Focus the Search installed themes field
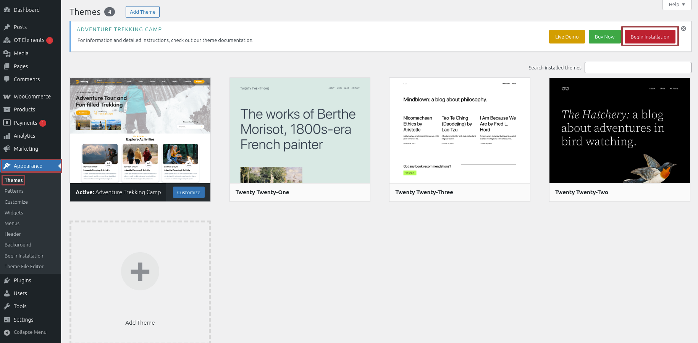This screenshot has width=698, height=343. (638, 68)
